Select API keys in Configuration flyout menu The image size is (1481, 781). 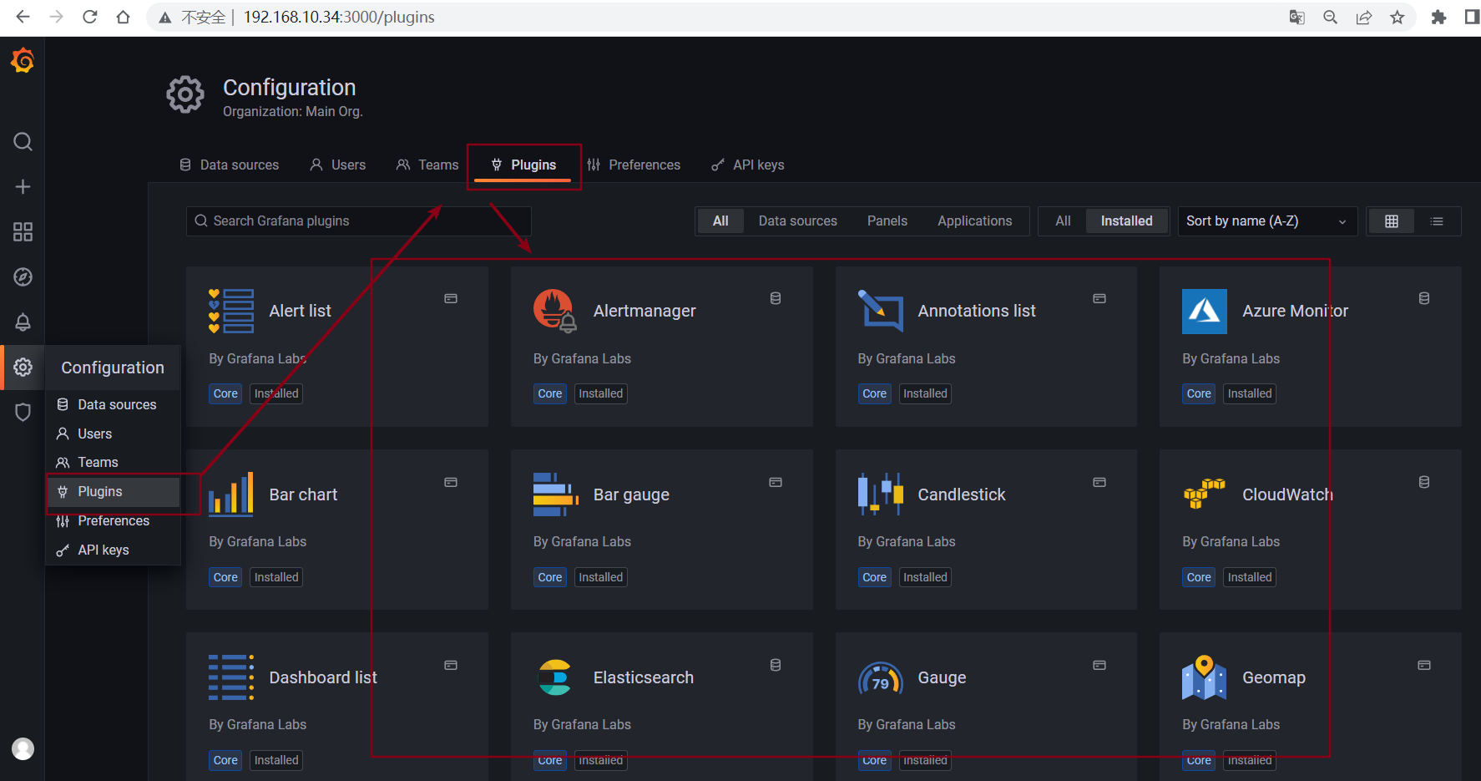click(114, 550)
